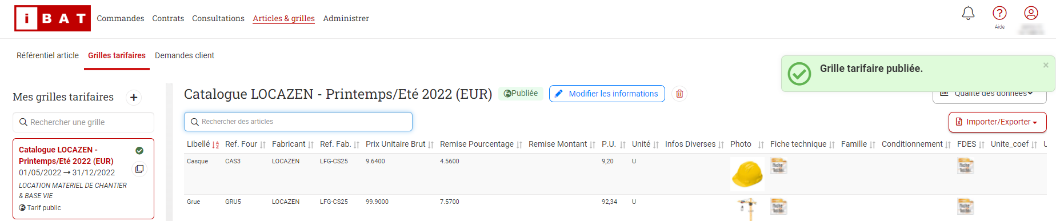This screenshot has width=1056, height=221.
Task: Open the user account icon
Action: click(1031, 13)
